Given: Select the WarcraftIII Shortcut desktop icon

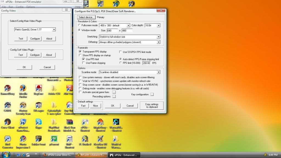Looking at the screenshot, I should pyautogui.click(x=116, y=125).
